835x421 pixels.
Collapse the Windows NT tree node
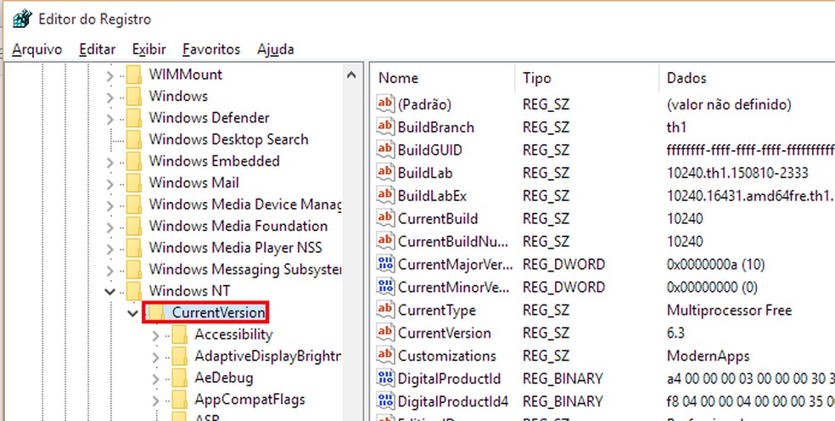[110, 292]
